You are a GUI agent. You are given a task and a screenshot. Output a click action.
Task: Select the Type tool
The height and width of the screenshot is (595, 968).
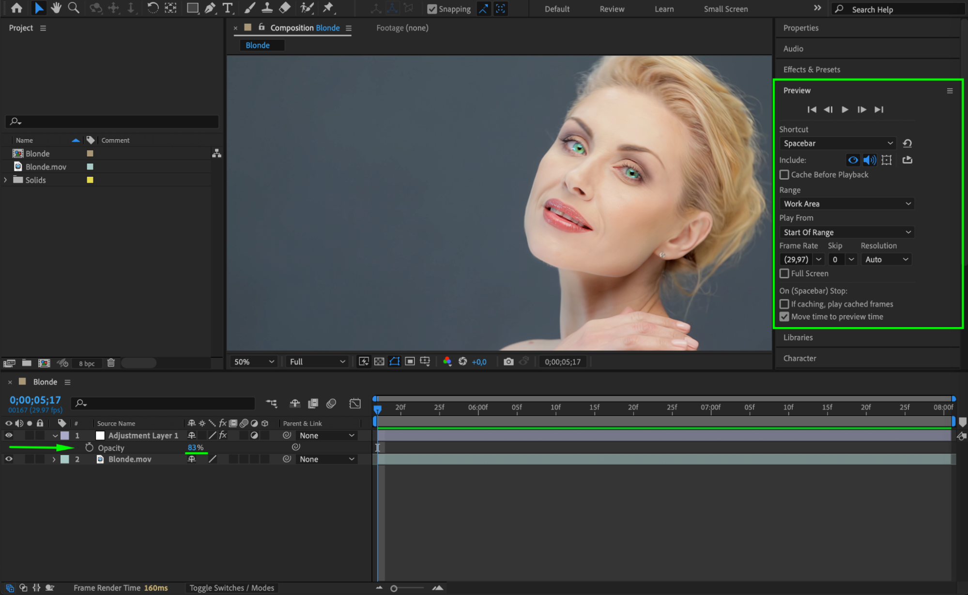pos(227,8)
